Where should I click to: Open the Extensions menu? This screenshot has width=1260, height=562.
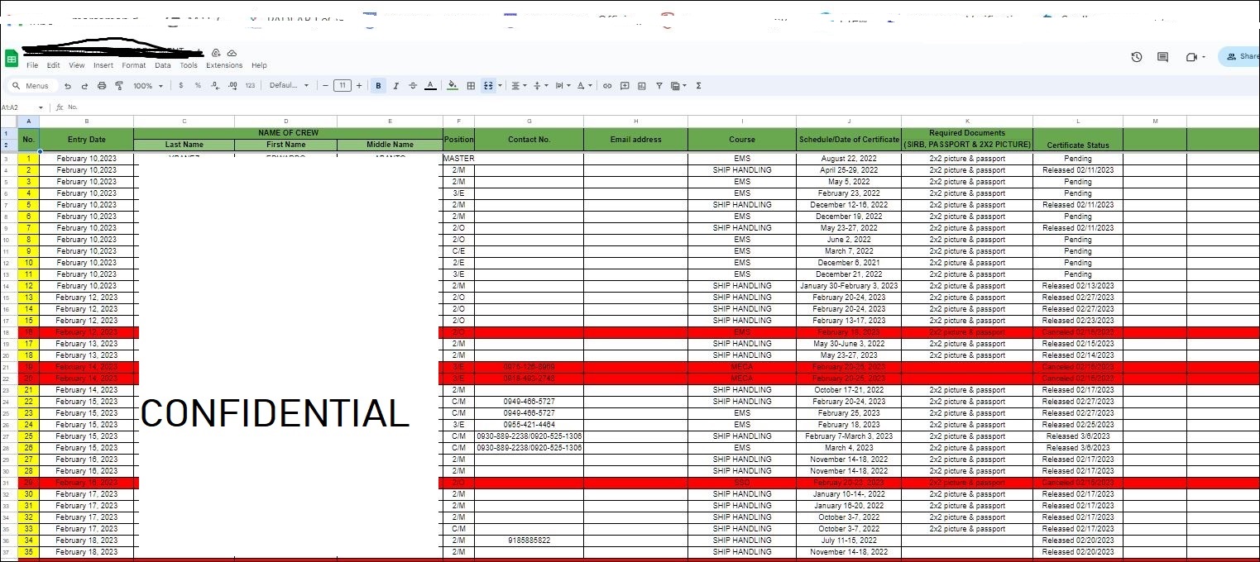pos(224,65)
